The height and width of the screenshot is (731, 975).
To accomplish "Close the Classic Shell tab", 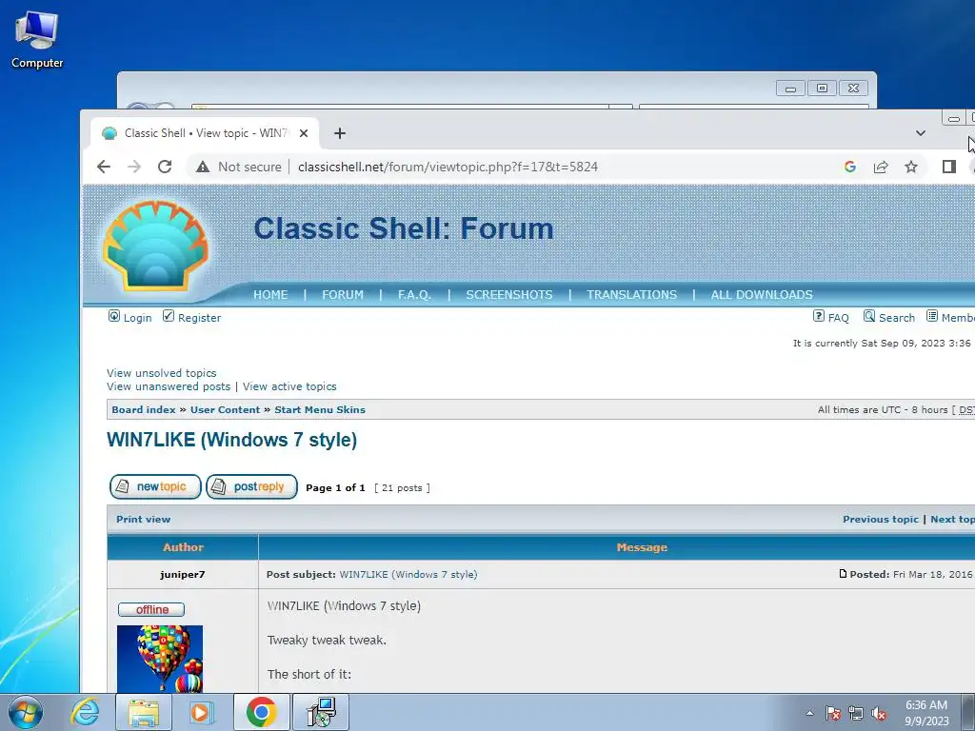I will point(304,133).
